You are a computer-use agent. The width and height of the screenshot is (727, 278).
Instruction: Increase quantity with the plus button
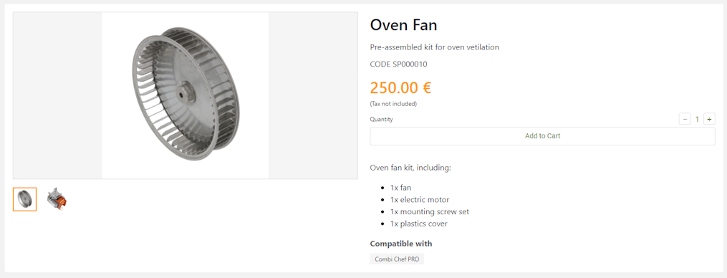point(708,119)
